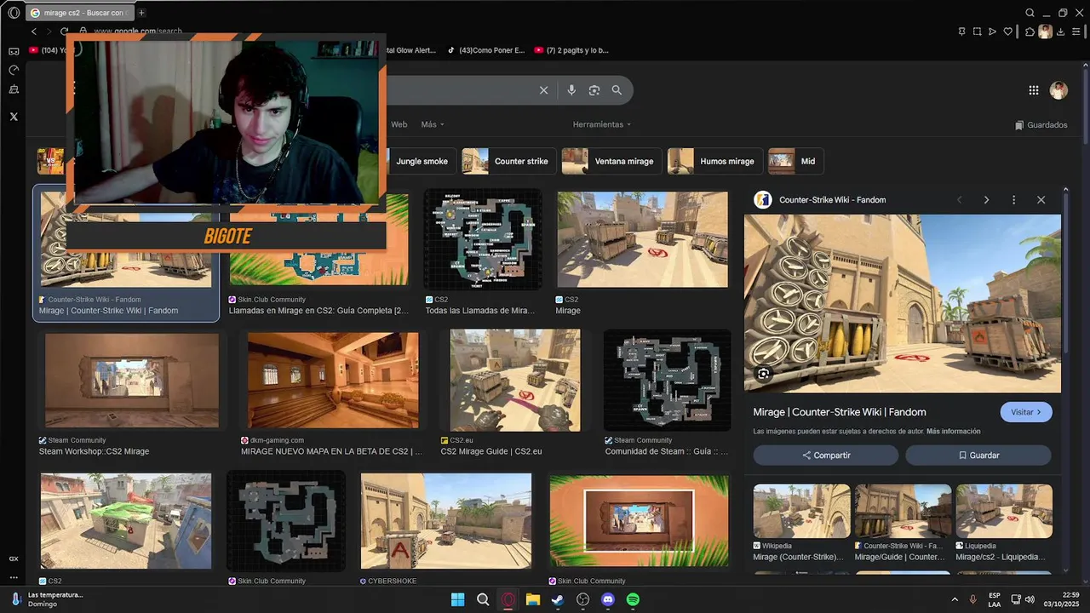Click the Visitar button
Screen dimensions: 1090x613
[1026, 412]
